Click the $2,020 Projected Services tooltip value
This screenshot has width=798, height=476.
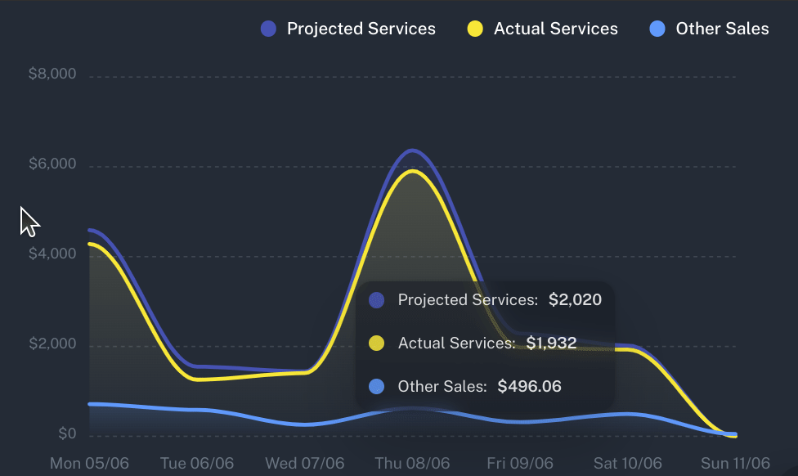tap(575, 300)
